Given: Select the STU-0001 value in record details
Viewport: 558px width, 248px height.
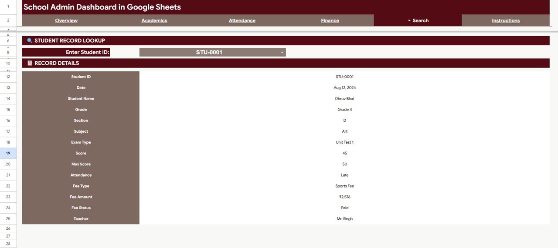Looking at the screenshot, I should 344,77.
